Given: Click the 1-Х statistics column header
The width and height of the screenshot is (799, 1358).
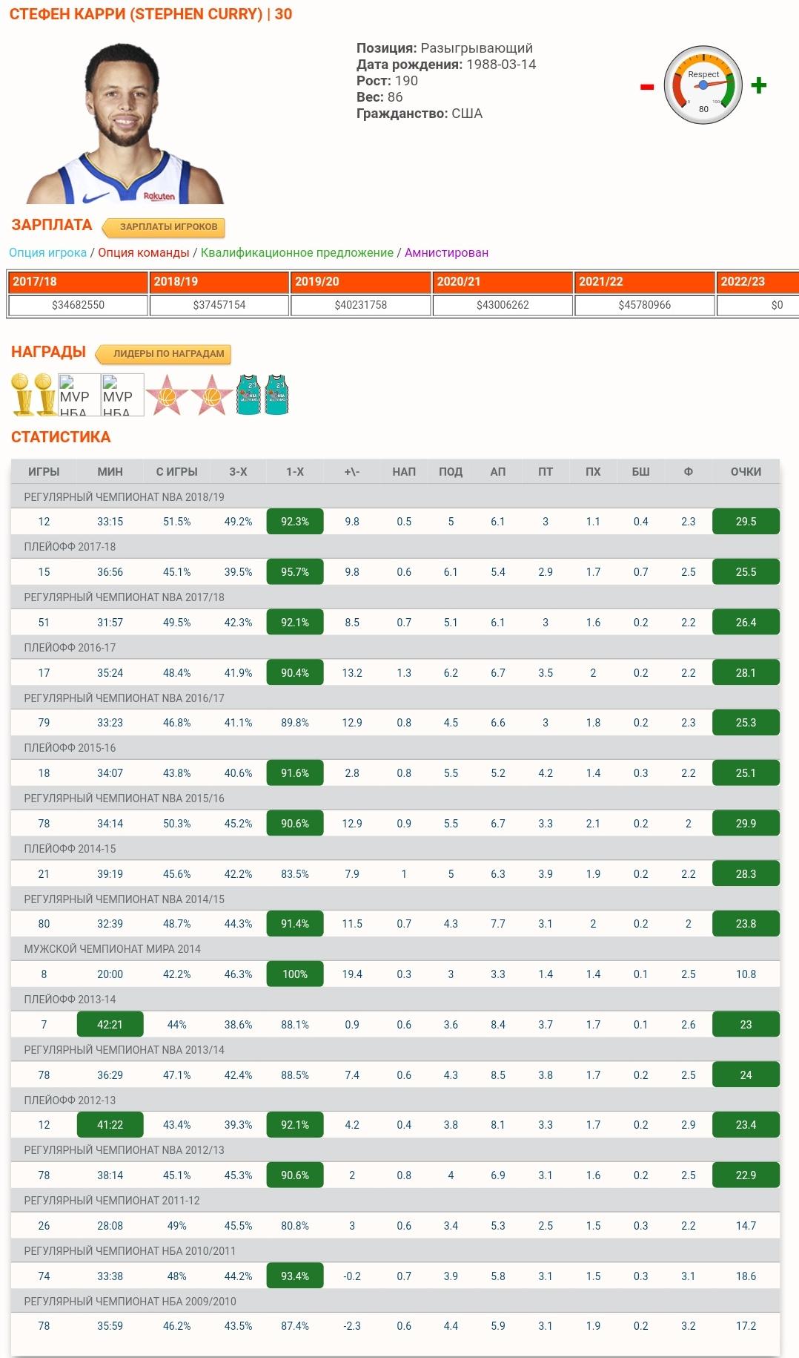Looking at the screenshot, I should (295, 472).
